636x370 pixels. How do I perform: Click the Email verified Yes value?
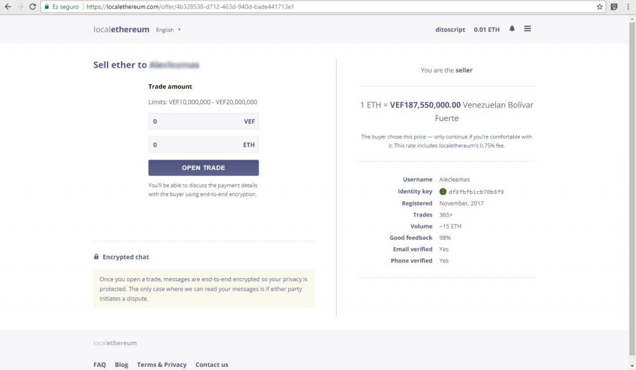tap(443, 249)
